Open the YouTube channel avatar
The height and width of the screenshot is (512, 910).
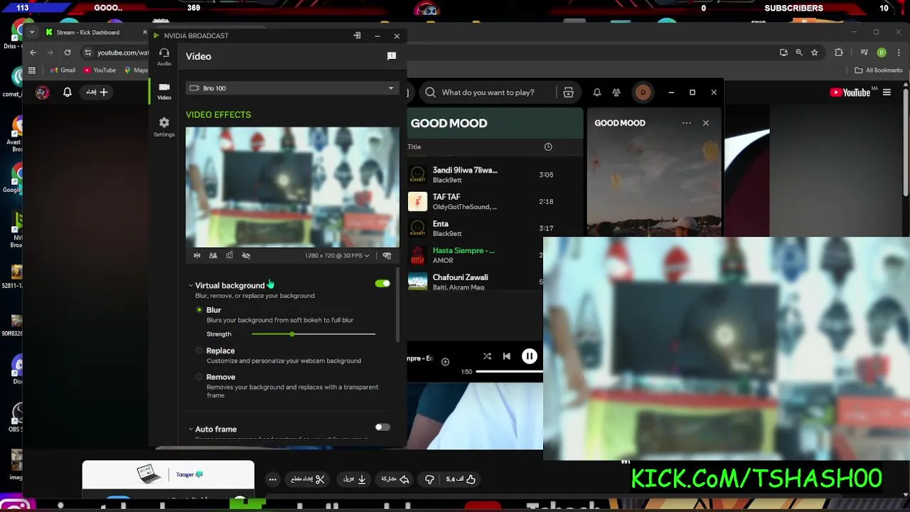[43, 92]
